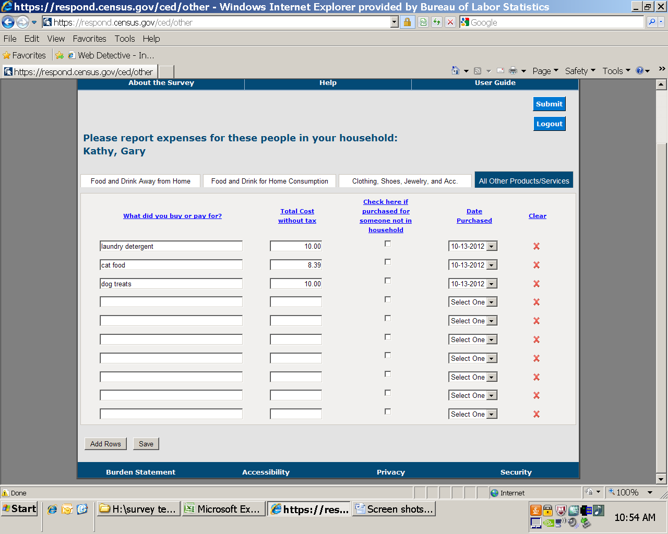
Task: Switch to Food and Drink Away from Home tab
Action: point(140,181)
